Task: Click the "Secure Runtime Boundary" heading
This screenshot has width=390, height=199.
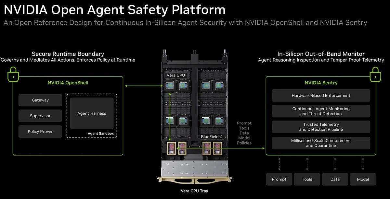Action: click(x=68, y=54)
